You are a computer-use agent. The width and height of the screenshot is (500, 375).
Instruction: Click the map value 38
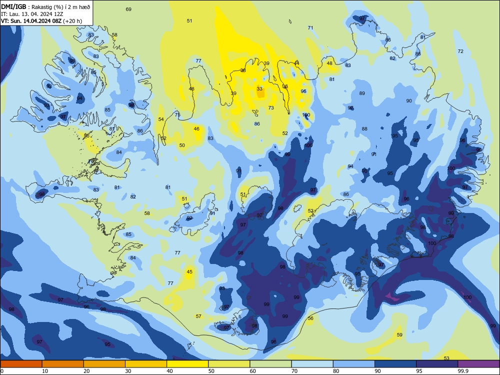point(243,70)
